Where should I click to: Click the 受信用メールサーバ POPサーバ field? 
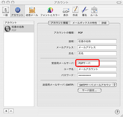click(x=97, y=63)
